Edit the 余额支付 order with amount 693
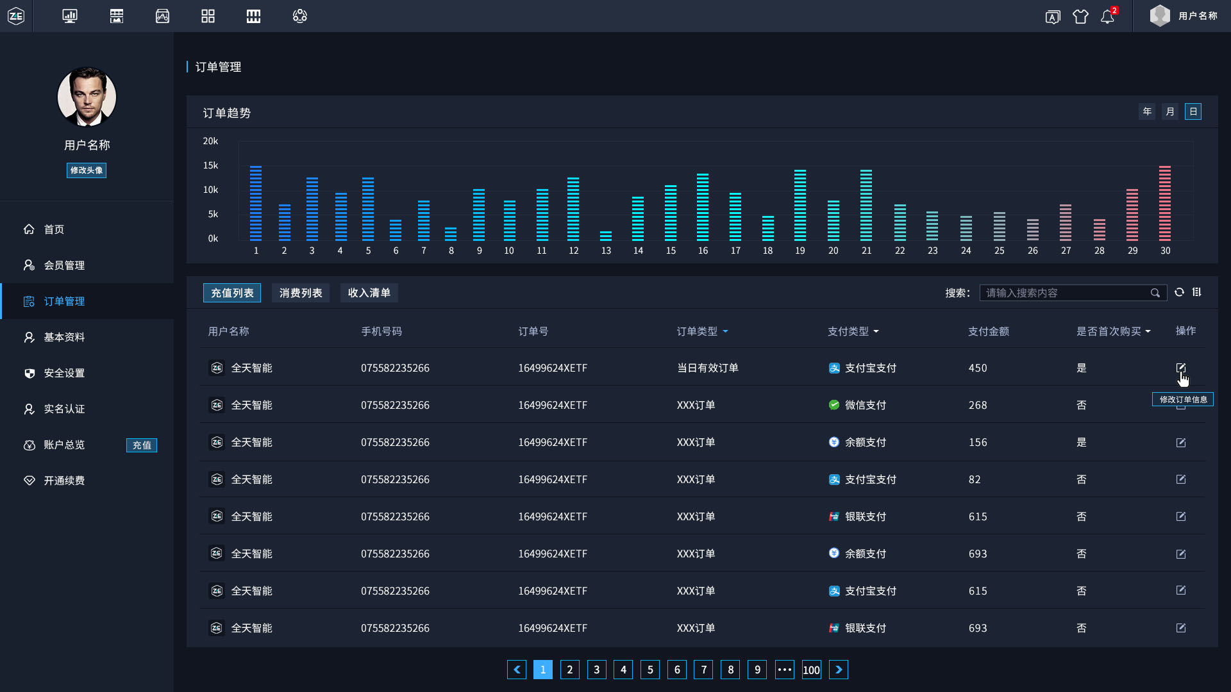Viewport: 1231px width, 692px height. tap(1181, 554)
